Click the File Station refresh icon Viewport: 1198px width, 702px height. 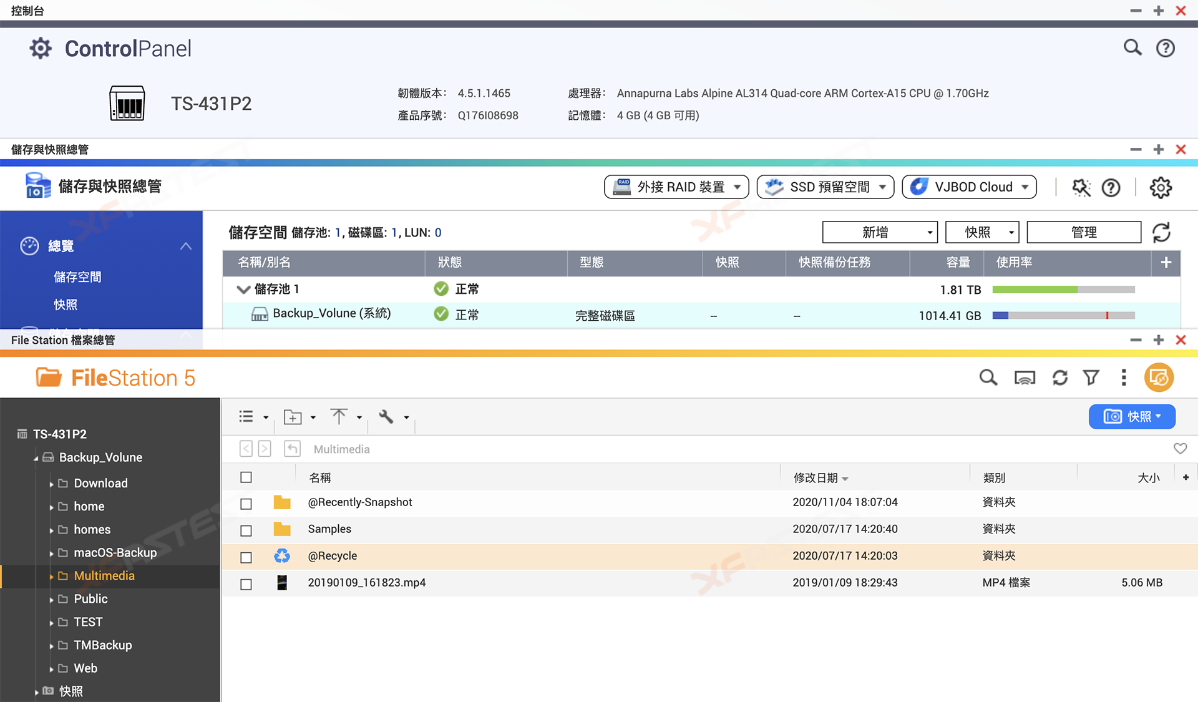pos(1060,378)
